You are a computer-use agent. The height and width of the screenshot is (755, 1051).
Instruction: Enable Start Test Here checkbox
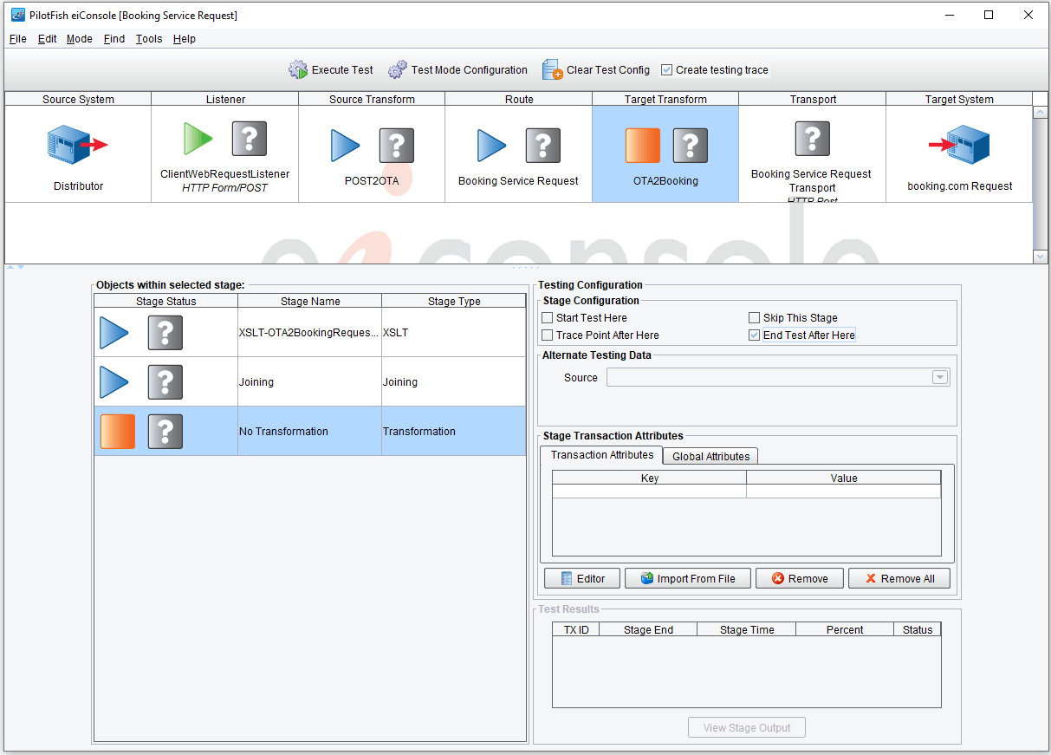tap(547, 318)
